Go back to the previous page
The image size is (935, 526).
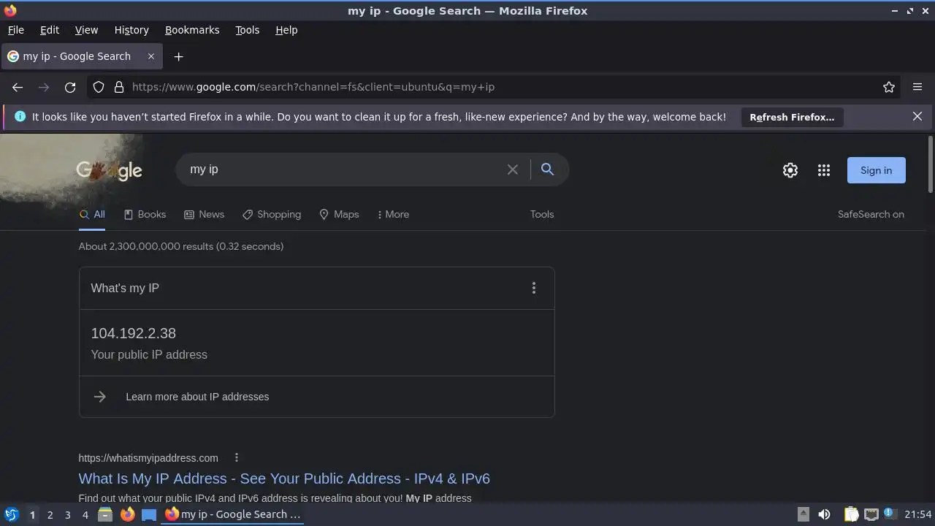18,87
